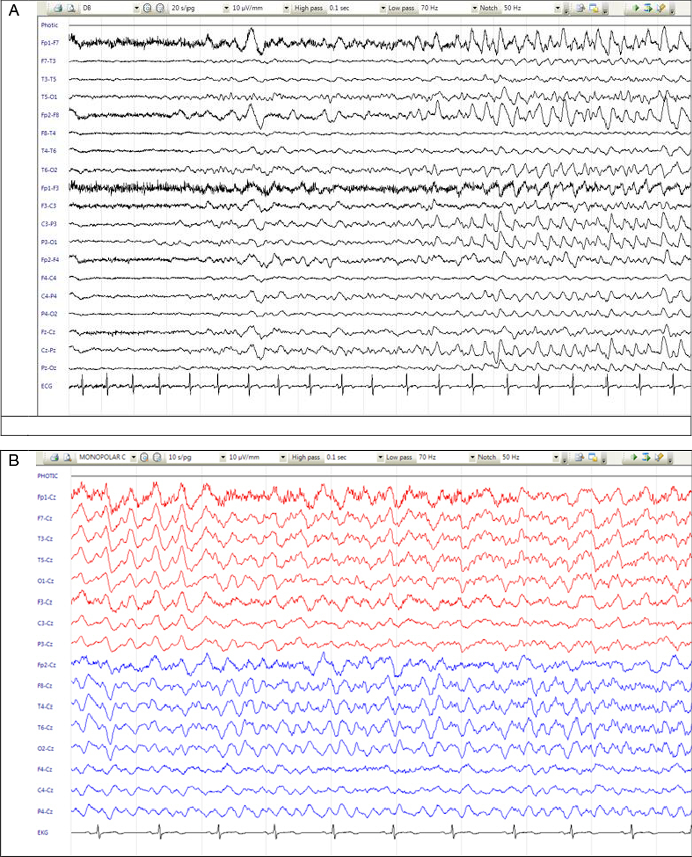The width and height of the screenshot is (692, 857).
Task: Open print preview in the DB montage toolbar
Action: (x=71, y=8)
